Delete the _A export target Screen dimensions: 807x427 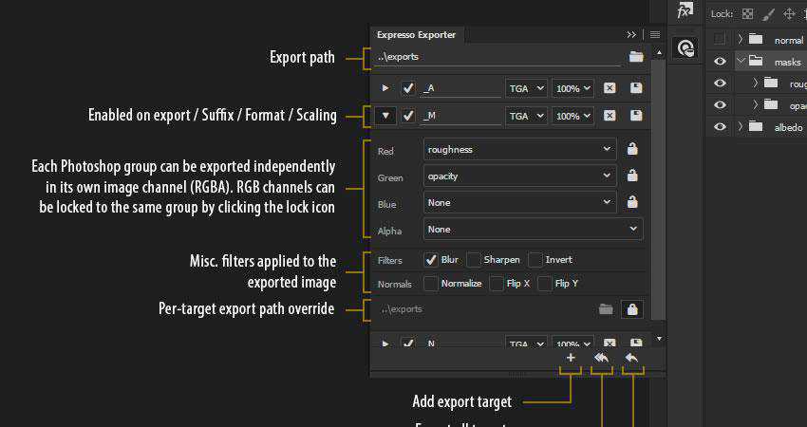610,88
